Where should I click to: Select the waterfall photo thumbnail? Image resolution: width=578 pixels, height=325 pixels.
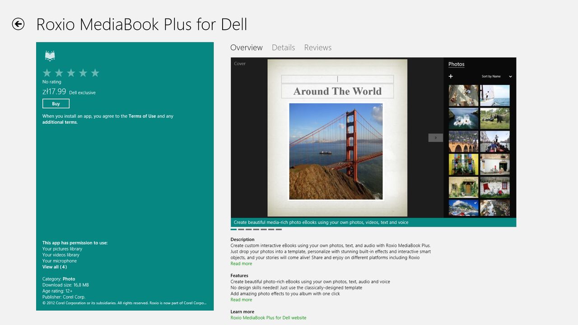464,119
